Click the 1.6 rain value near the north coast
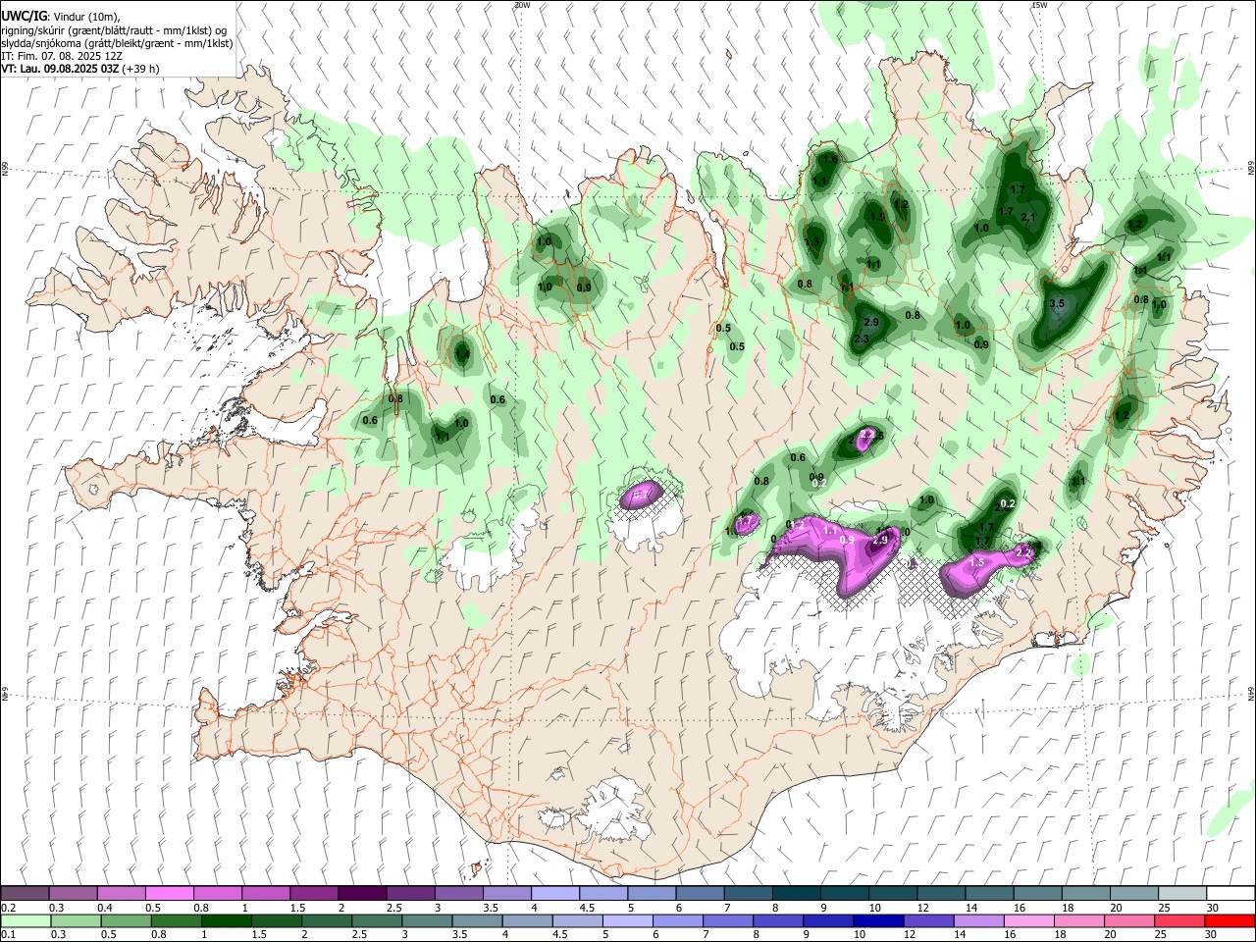The image size is (1256, 942). click(831, 159)
